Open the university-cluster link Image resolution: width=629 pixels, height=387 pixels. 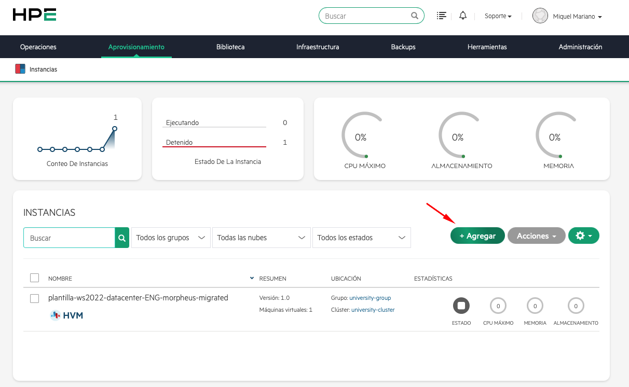pyautogui.click(x=373, y=310)
